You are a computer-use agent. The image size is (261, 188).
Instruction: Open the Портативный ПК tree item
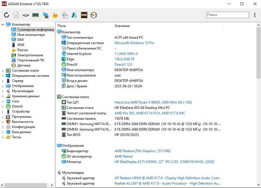tap(31, 60)
